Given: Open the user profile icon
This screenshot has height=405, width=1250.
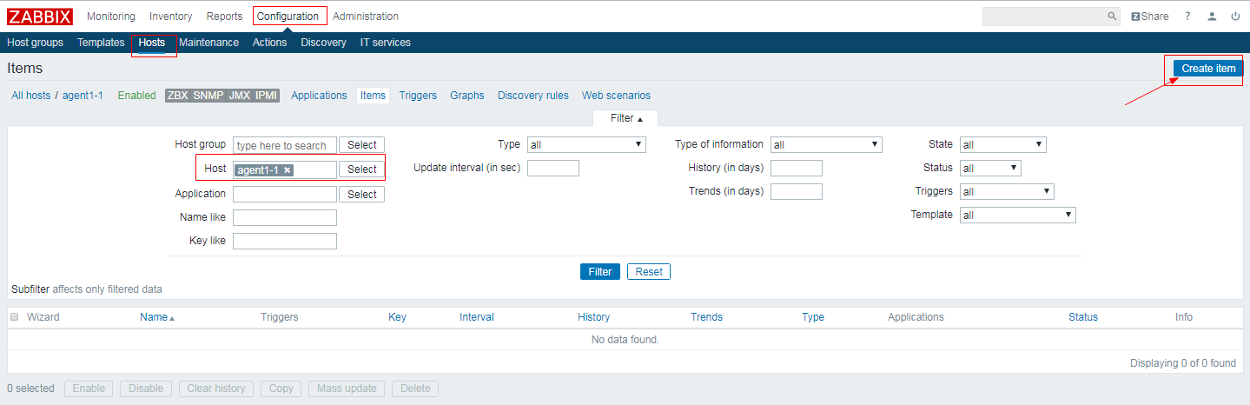Looking at the screenshot, I should point(1212,17).
